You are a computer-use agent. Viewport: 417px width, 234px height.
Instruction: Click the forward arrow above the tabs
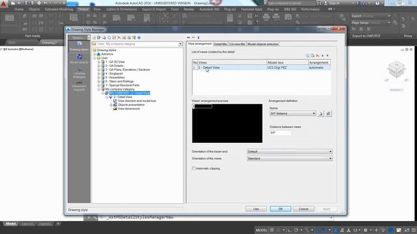tap(194, 38)
